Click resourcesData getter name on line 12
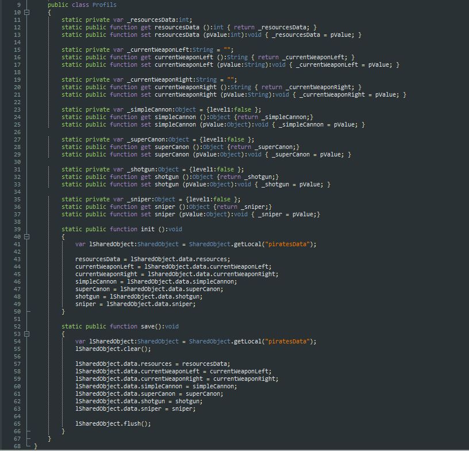 point(177,27)
